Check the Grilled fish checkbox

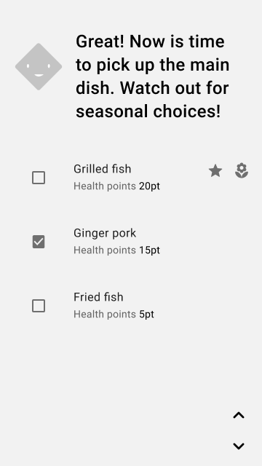[x=39, y=178]
